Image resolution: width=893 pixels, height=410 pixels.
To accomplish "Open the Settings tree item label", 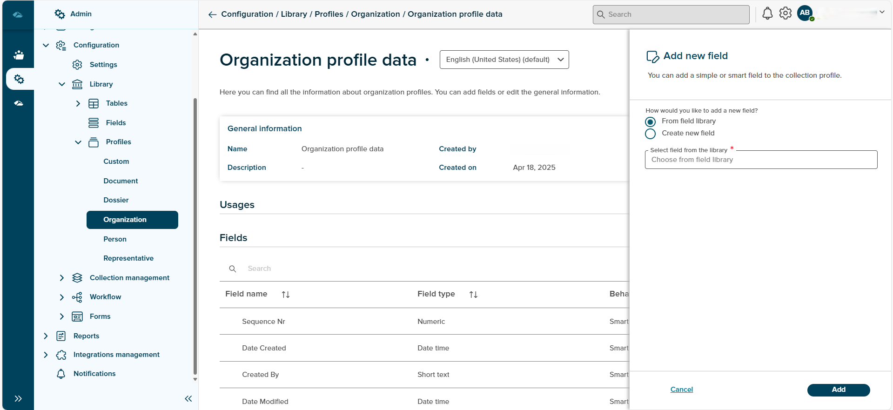I will click(x=103, y=65).
